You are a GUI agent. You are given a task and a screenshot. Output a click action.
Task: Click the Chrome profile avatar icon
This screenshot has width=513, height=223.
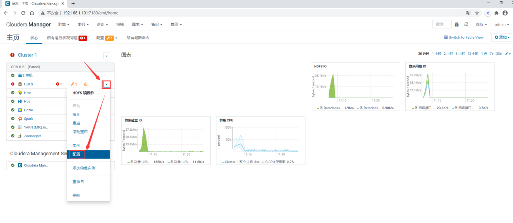(505, 13)
